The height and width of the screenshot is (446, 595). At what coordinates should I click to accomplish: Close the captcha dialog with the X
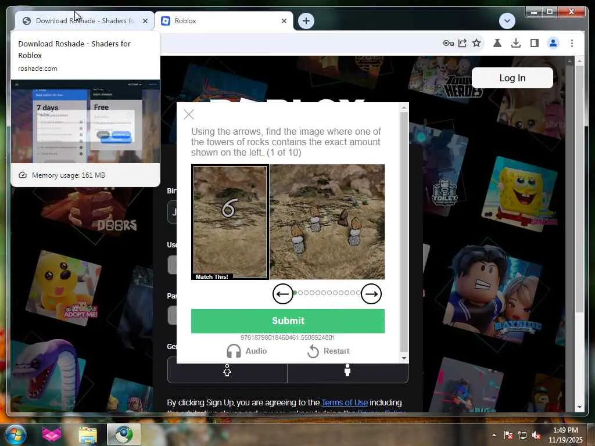(x=189, y=114)
